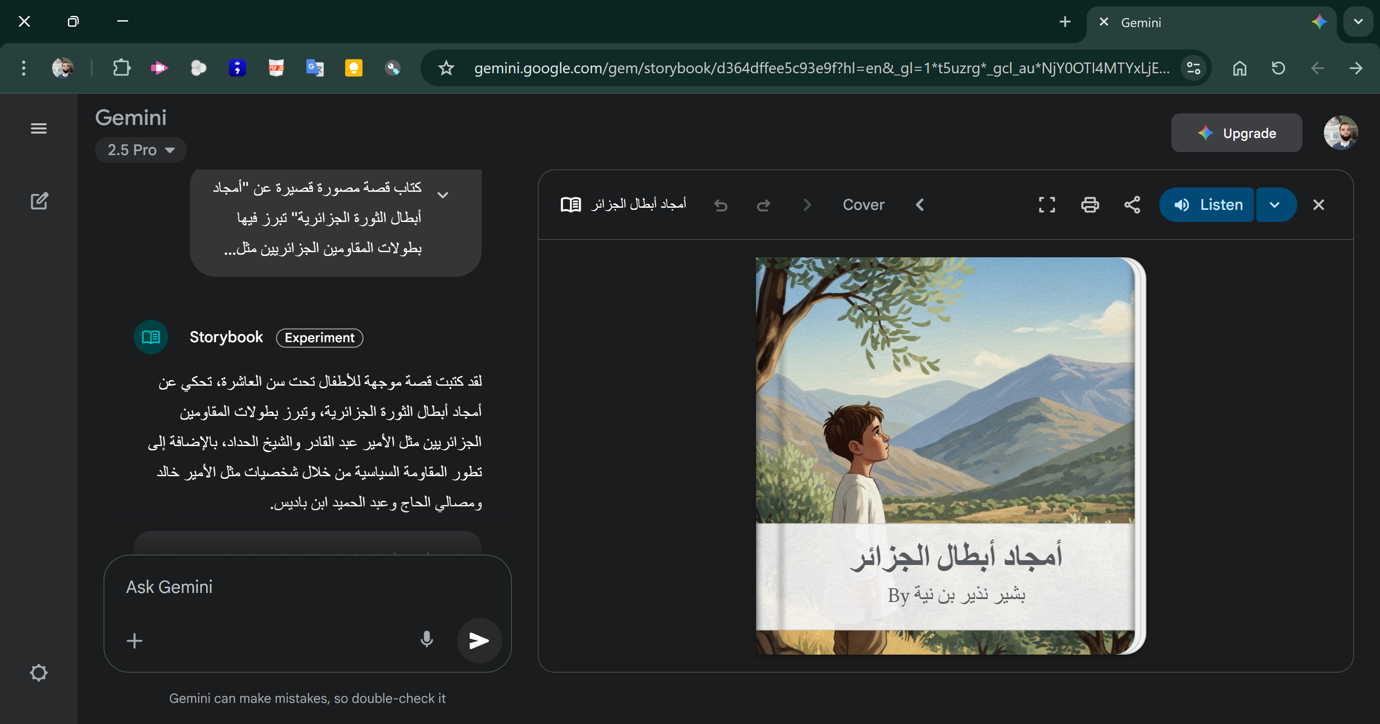This screenshot has width=1380, height=724.
Task: Open site settings toggle icon in address bar
Action: (x=1194, y=68)
